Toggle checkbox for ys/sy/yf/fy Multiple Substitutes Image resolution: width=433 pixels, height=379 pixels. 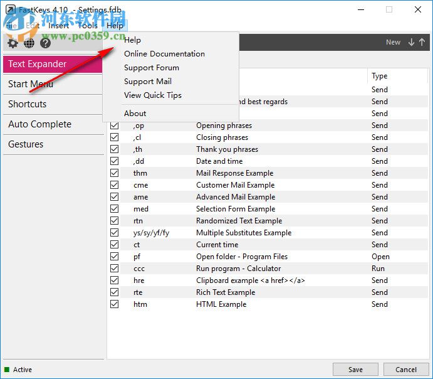tap(114, 233)
